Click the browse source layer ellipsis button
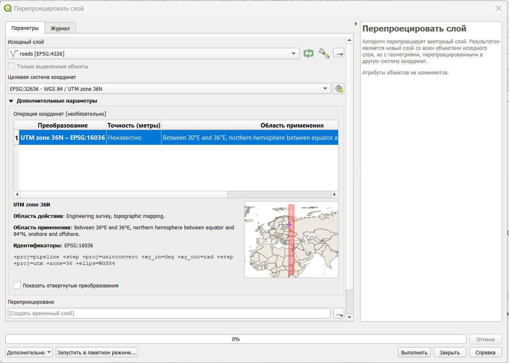Image resolution: width=509 pixels, height=363 pixels. (x=339, y=53)
